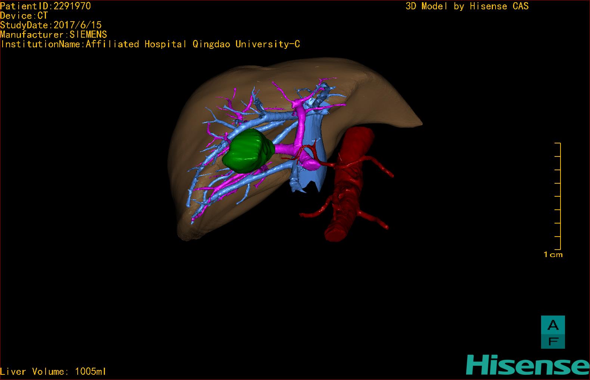Viewport: 590px width, 380px height.
Task: Click the StudyDate 2017/6/15 label
Action: coord(51,25)
